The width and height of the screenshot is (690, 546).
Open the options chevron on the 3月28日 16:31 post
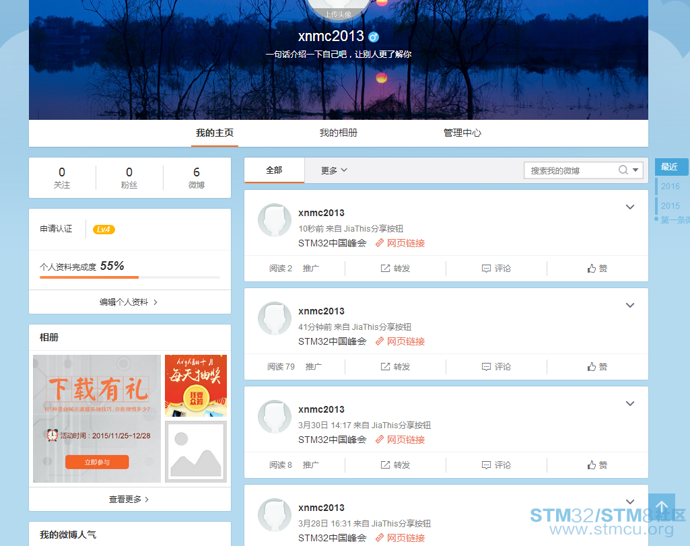(630, 502)
